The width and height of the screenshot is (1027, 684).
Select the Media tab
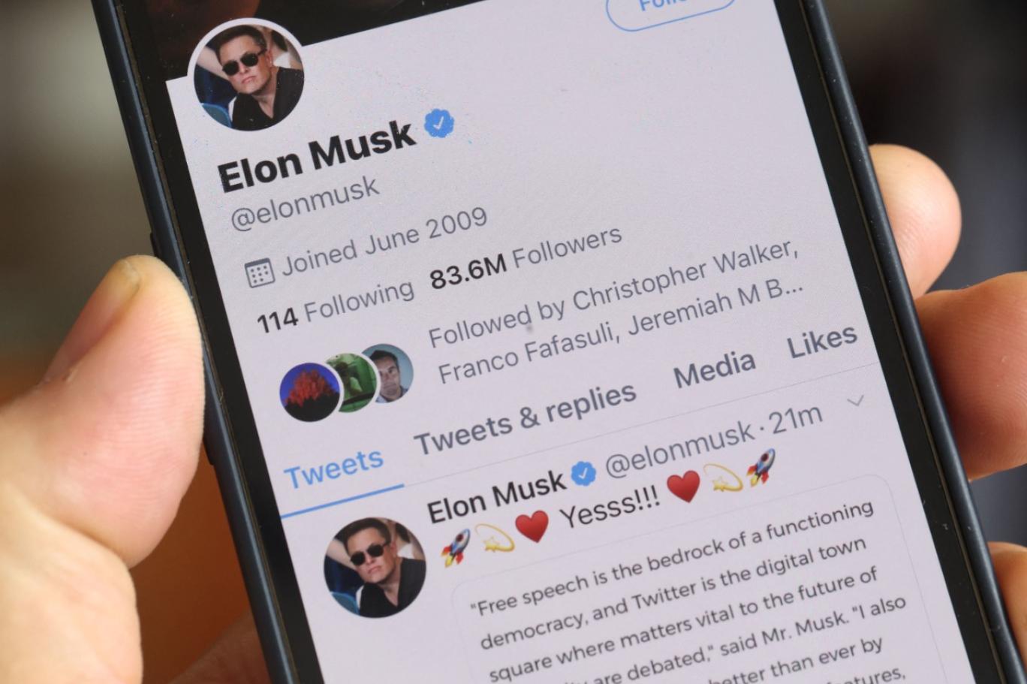714,369
